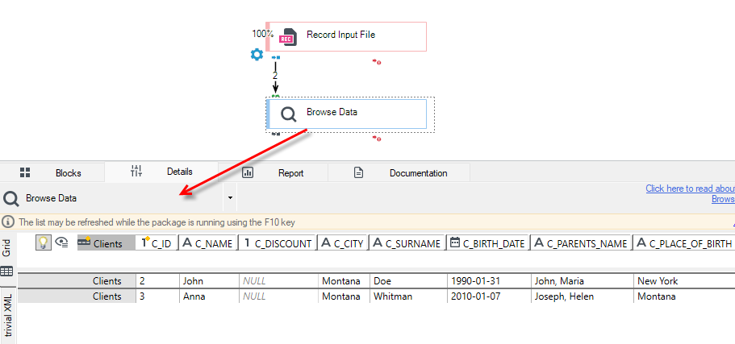Select the Record Input File block
The height and width of the screenshot is (344, 735).
(x=346, y=36)
